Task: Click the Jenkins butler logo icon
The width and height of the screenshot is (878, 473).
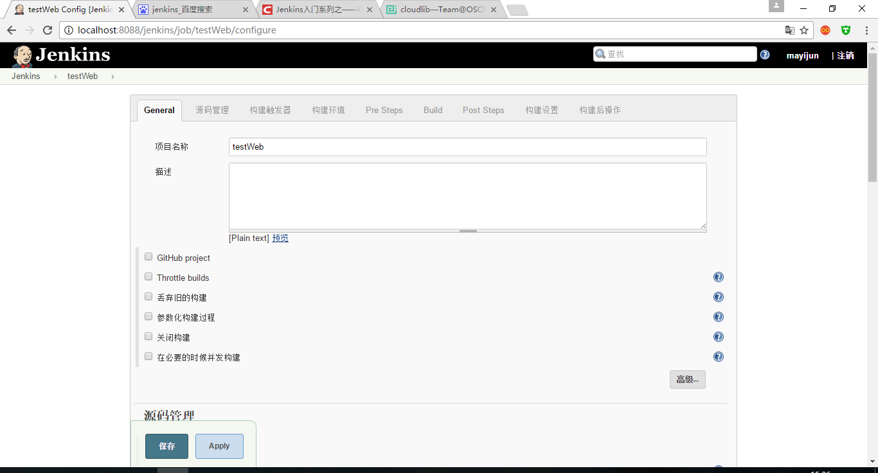Action: point(22,57)
